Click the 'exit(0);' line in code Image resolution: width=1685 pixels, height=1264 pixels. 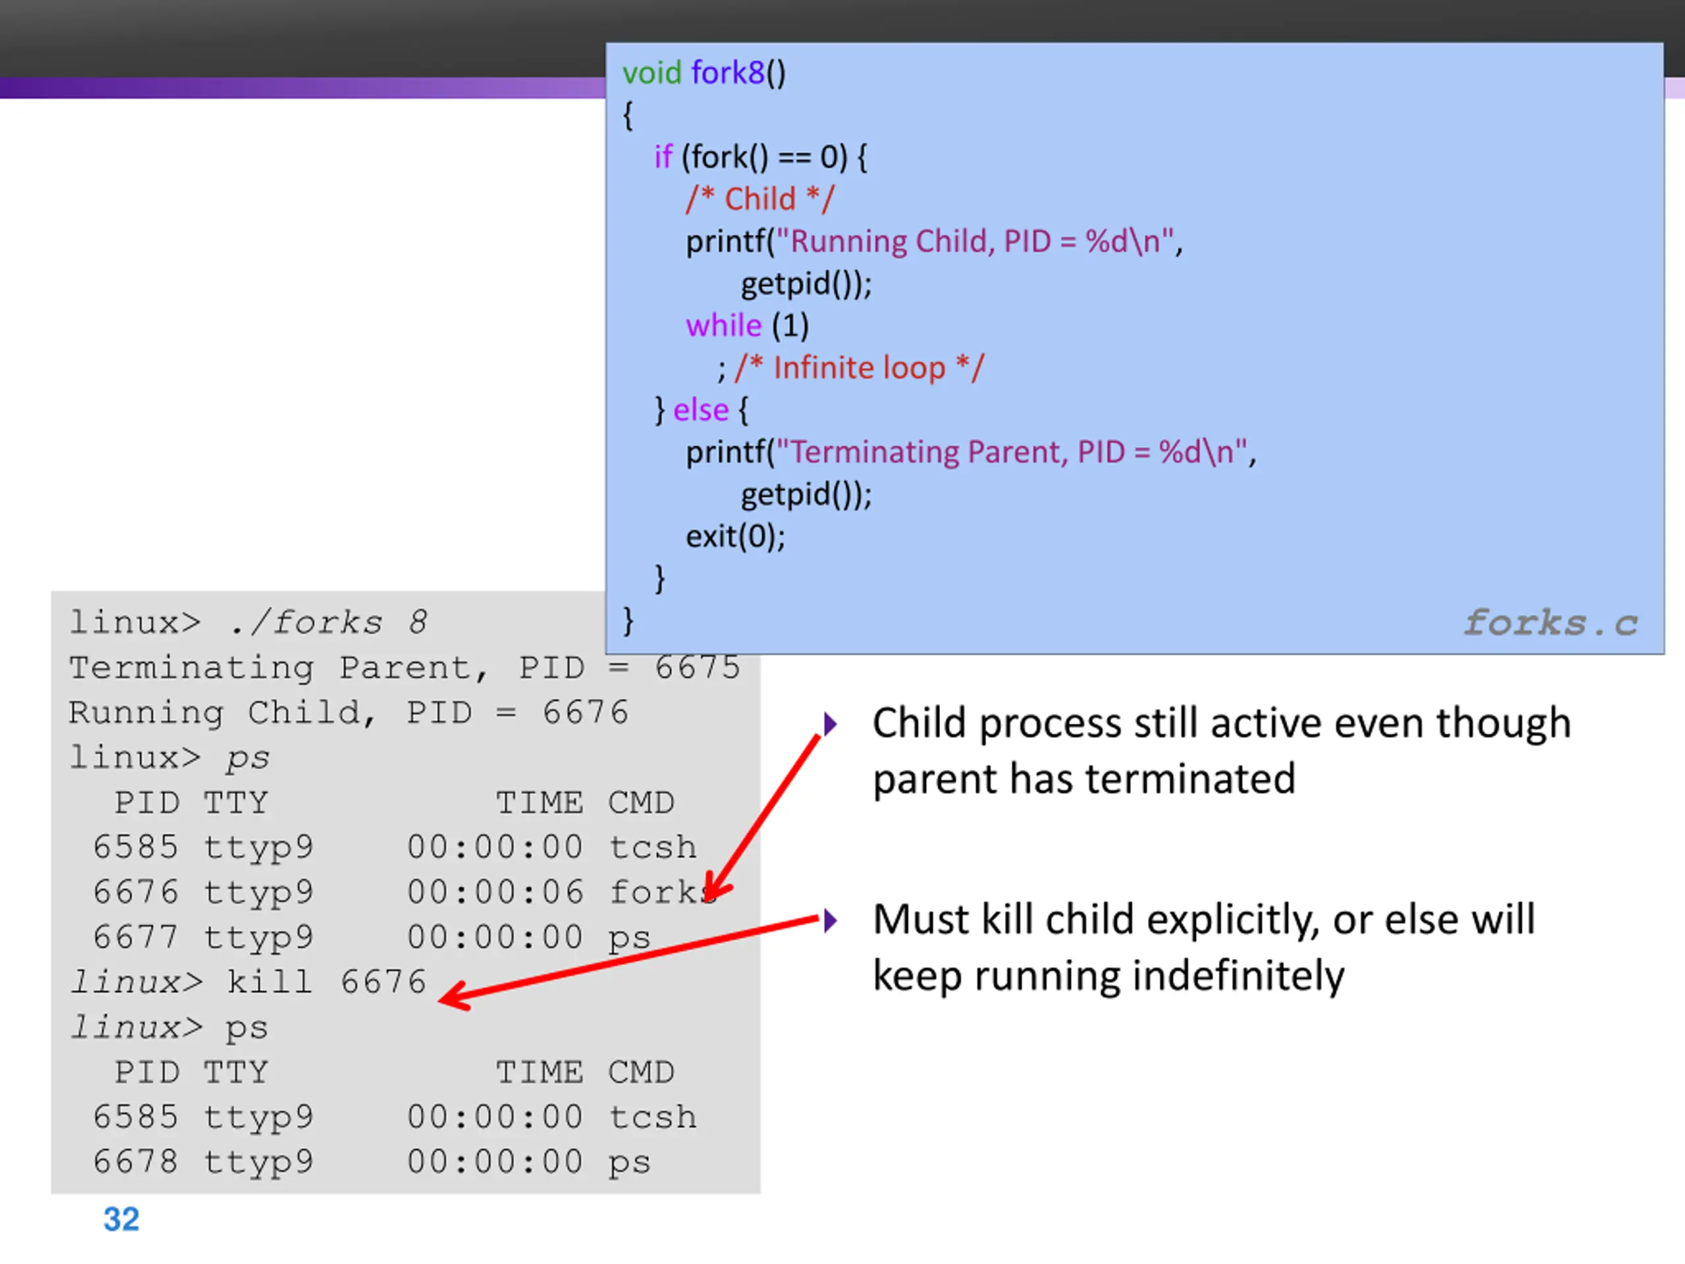[x=735, y=537]
